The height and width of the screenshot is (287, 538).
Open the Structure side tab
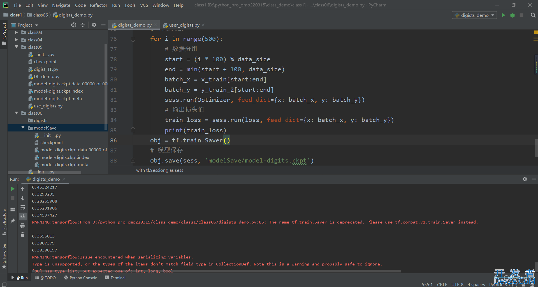[x=4, y=222]
